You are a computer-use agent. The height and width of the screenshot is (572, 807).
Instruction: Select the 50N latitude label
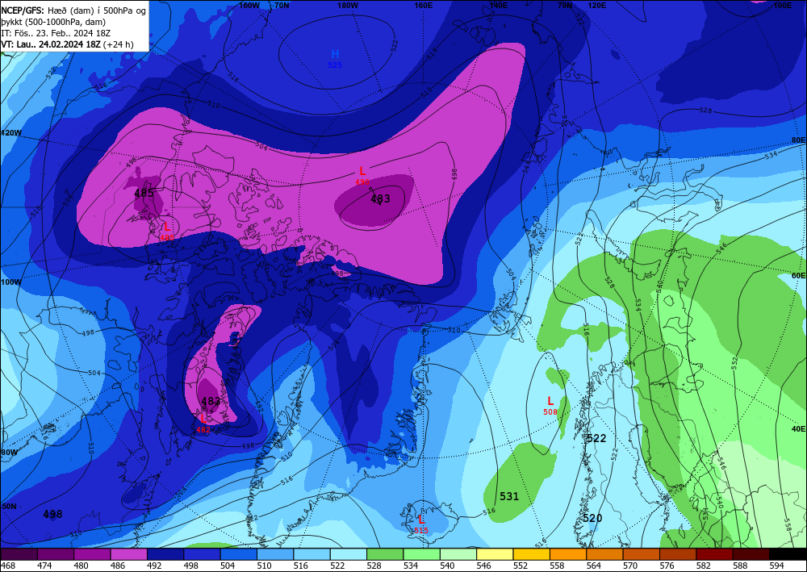9,506
